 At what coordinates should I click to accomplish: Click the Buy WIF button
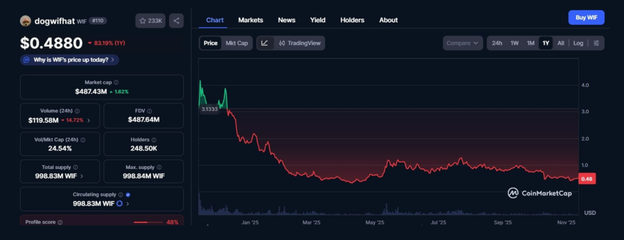(586, 18)
